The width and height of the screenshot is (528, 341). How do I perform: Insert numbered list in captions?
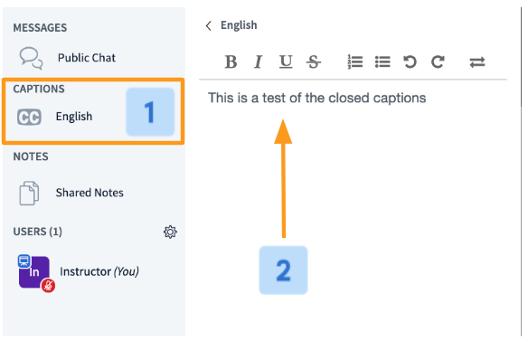(355, 62)
